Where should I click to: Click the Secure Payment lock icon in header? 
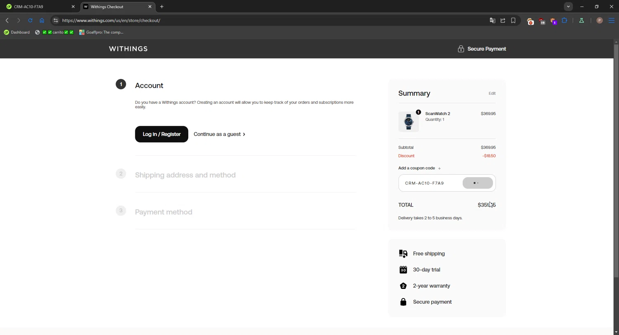click(461, 49)
